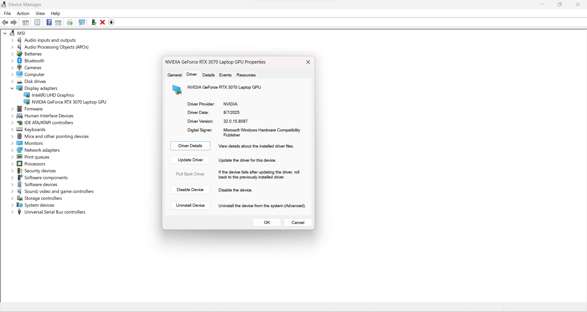Screen dimensions: 587x312
Task: Open the View menu
Action: pos(40,13)
